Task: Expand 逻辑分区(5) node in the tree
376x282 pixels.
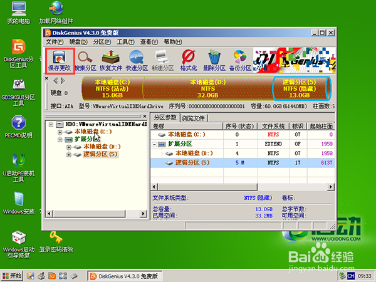Action: [68, 155]
